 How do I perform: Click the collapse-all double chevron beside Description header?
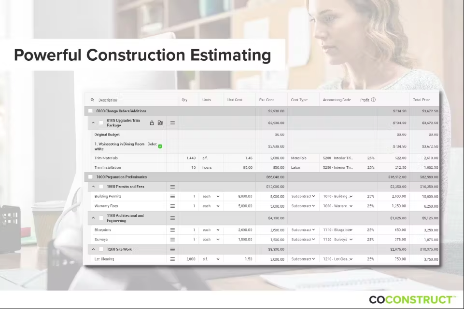point(92,100)
